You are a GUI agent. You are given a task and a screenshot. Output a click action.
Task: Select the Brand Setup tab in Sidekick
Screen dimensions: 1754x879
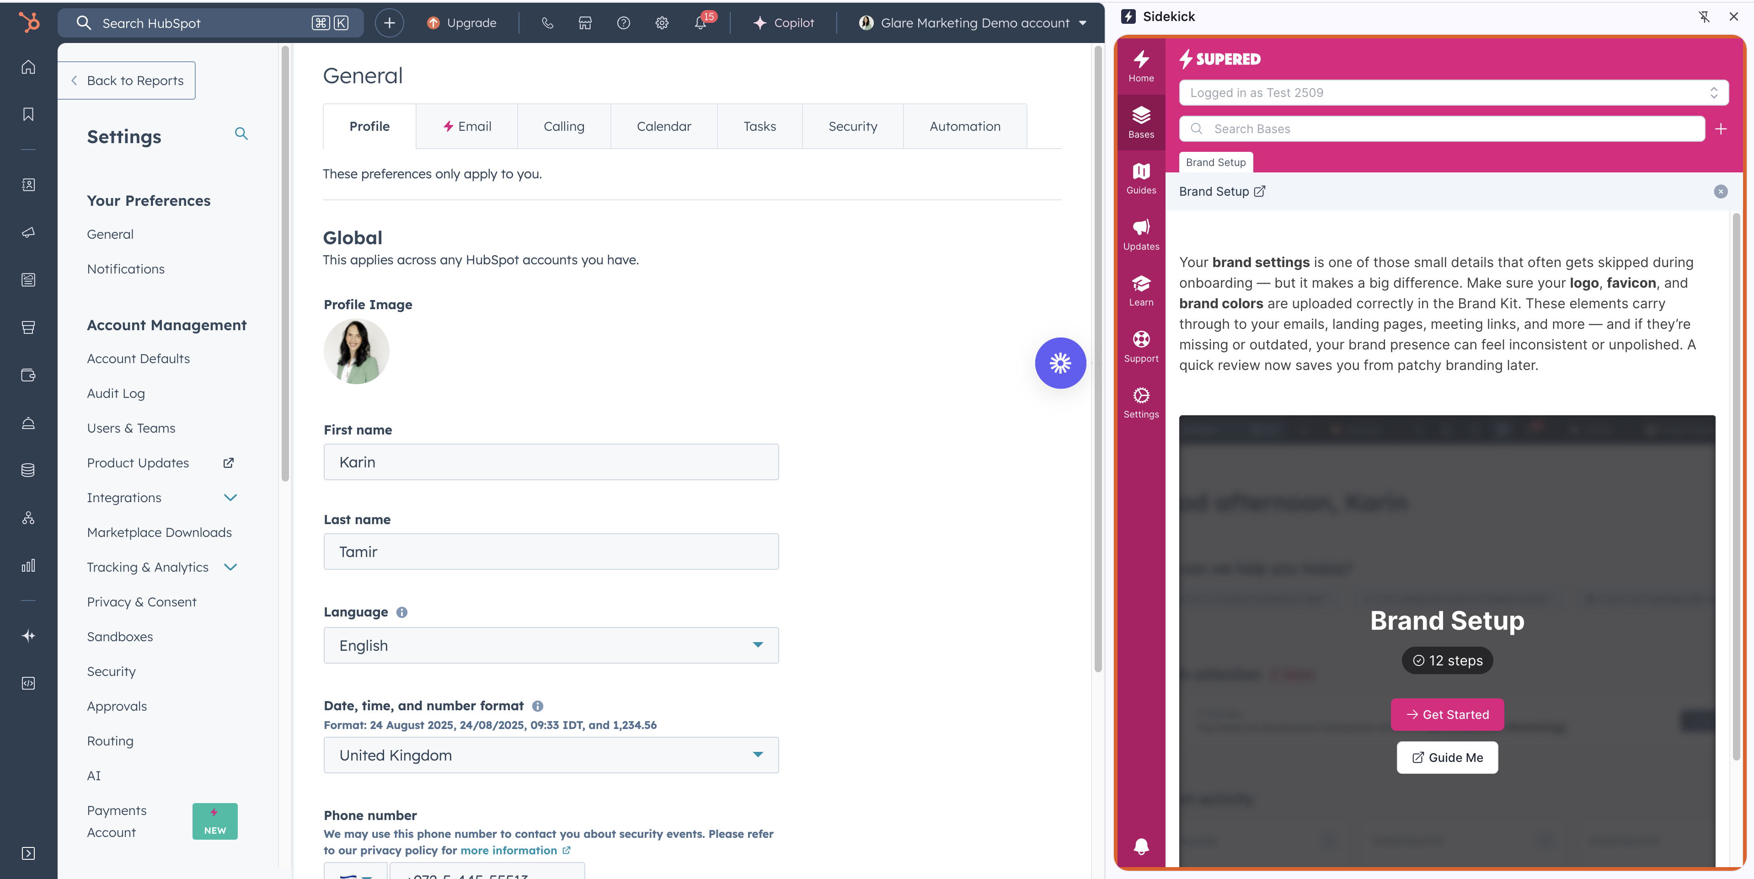tap(1215, 162)
